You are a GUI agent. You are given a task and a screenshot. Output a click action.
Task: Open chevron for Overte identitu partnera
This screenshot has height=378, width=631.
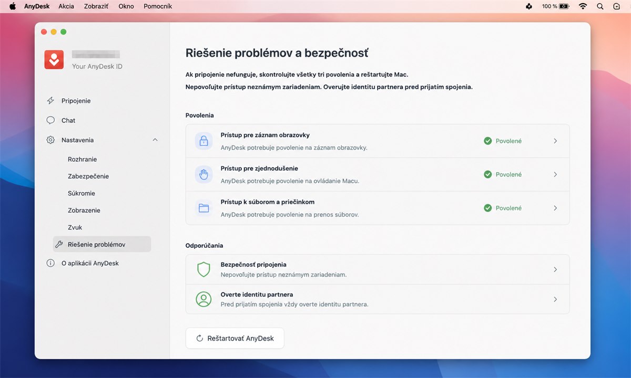(x=555, y=299)
